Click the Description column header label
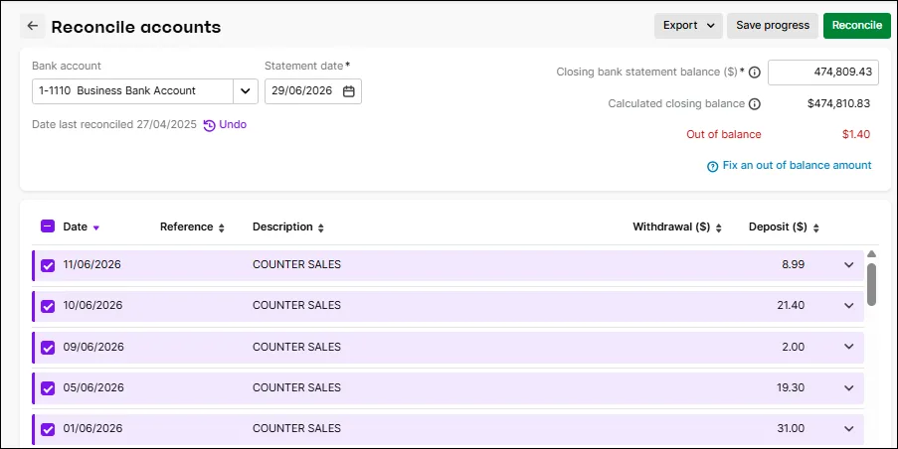 (282, 227)
